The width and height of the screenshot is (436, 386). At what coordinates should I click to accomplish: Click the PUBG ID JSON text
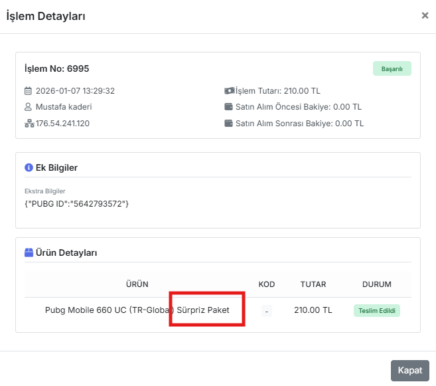pyautogui.click(x=76, y=204)
